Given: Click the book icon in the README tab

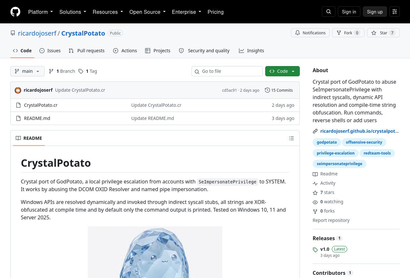Looking at the screenshot, I should click(18, 138).
